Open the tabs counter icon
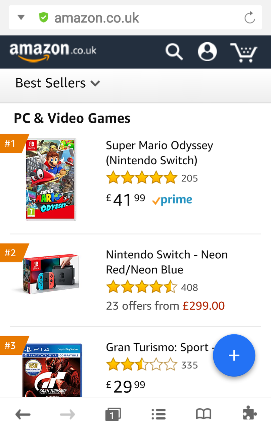 click(x=113, y=415)
